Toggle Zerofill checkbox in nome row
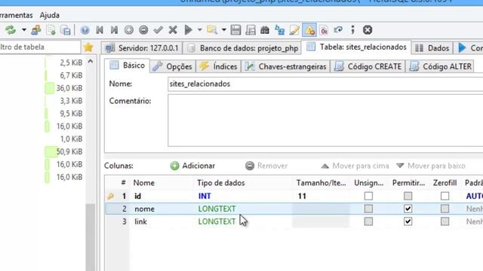 click(x=445, y=209)
